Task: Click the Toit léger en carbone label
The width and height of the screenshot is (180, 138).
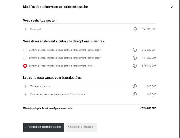Action: pyautogui.click(x=40, y=86)
